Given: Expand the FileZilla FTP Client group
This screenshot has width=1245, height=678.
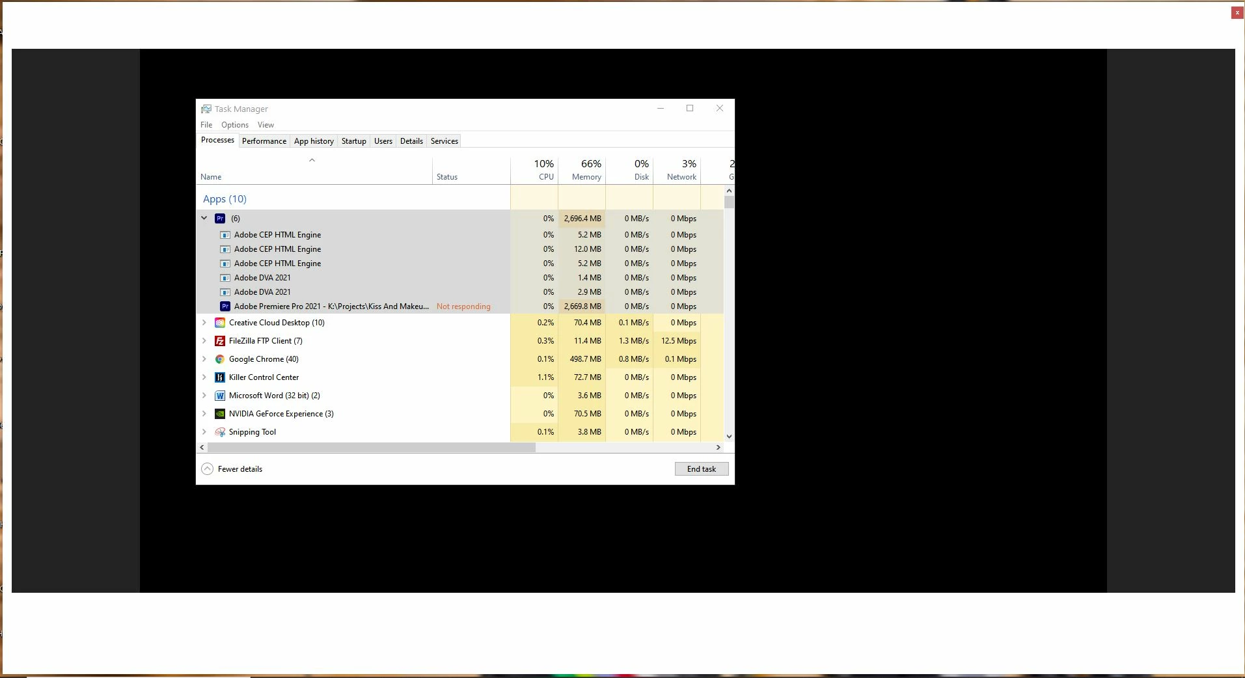Looking at the screenshot, I should click(x=204, y=341).
